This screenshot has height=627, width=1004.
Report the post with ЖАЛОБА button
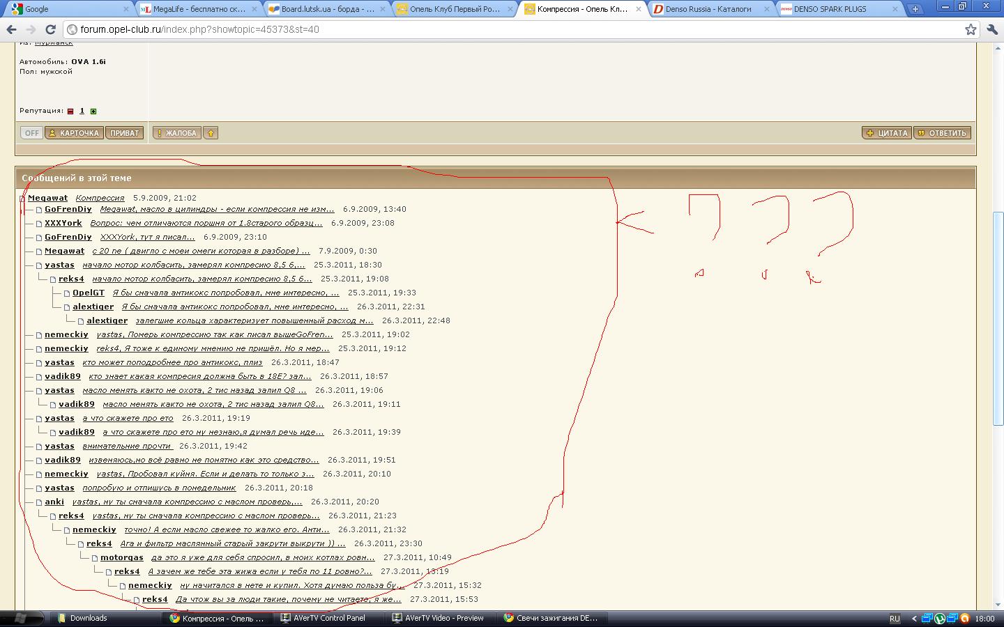176,133
